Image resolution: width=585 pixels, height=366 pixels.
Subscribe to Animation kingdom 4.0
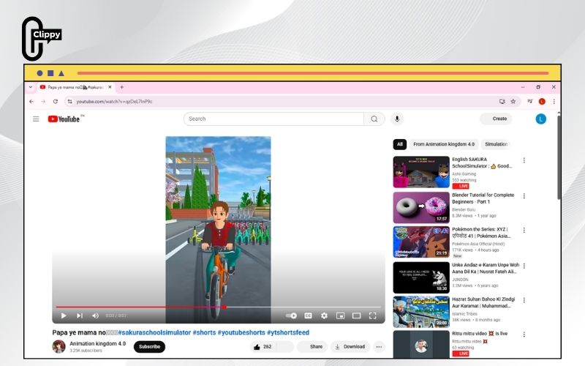tap(149, 346)
